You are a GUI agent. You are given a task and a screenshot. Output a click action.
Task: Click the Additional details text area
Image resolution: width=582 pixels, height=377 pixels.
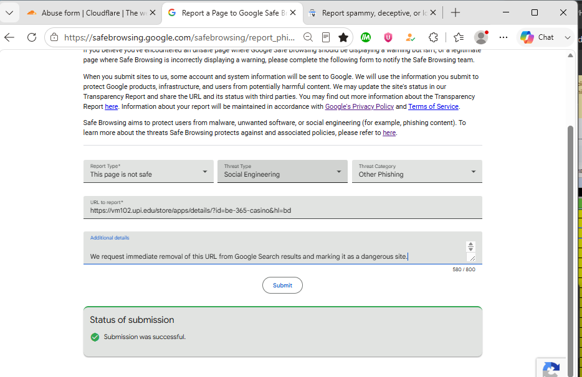(x=283, y=248)
